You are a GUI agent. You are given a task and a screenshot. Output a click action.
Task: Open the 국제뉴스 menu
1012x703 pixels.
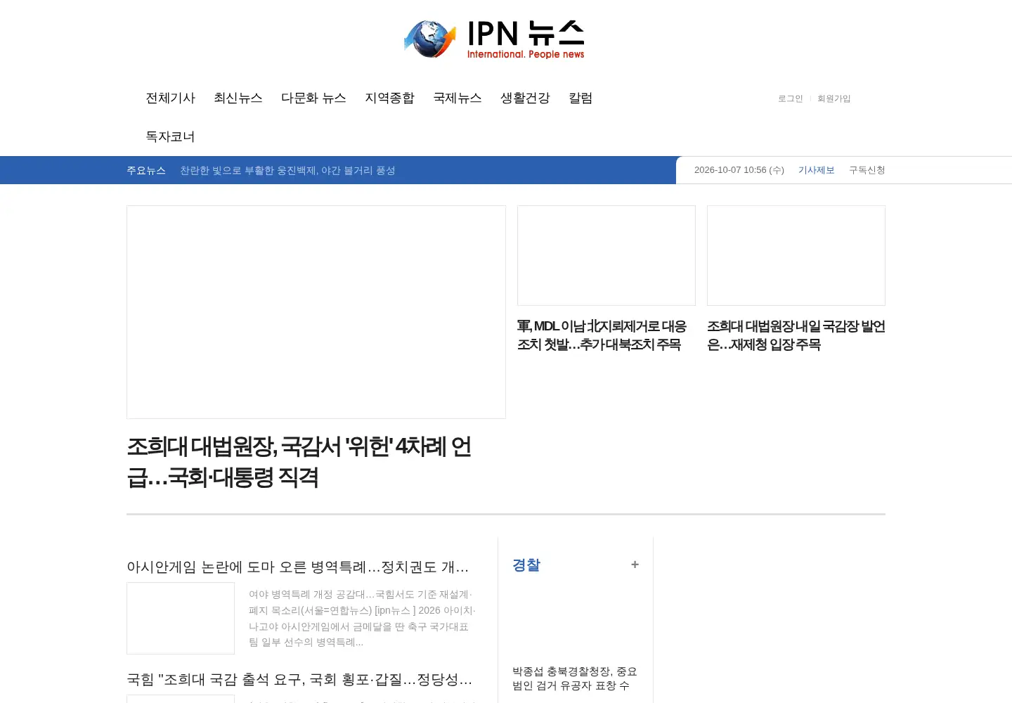[x=458, y=98]
